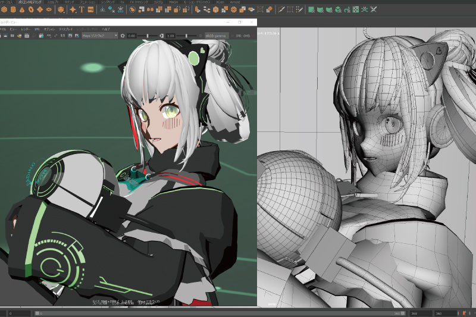Create a super shape primitive
This screenshot has width=476, height=317.
(73, 10)
